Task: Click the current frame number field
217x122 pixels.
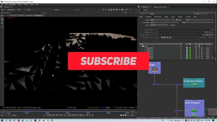Action: click(65, 115)
